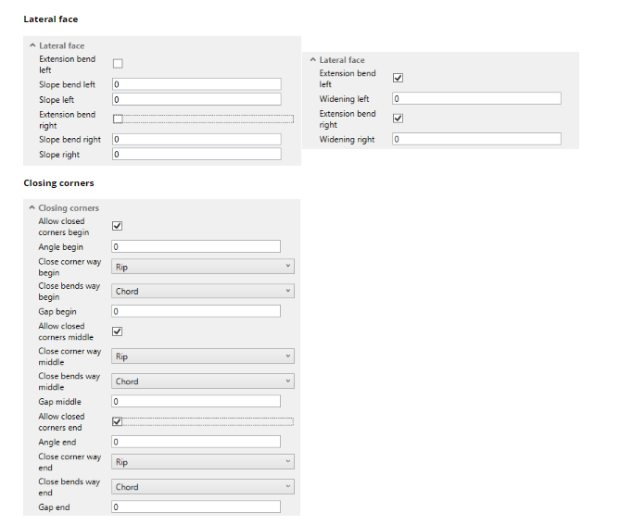Collapse the left Lateral face section
Image resolution: width=633 pixels, height=525 pixels.
pyautogui.click(x=33, y=45)
